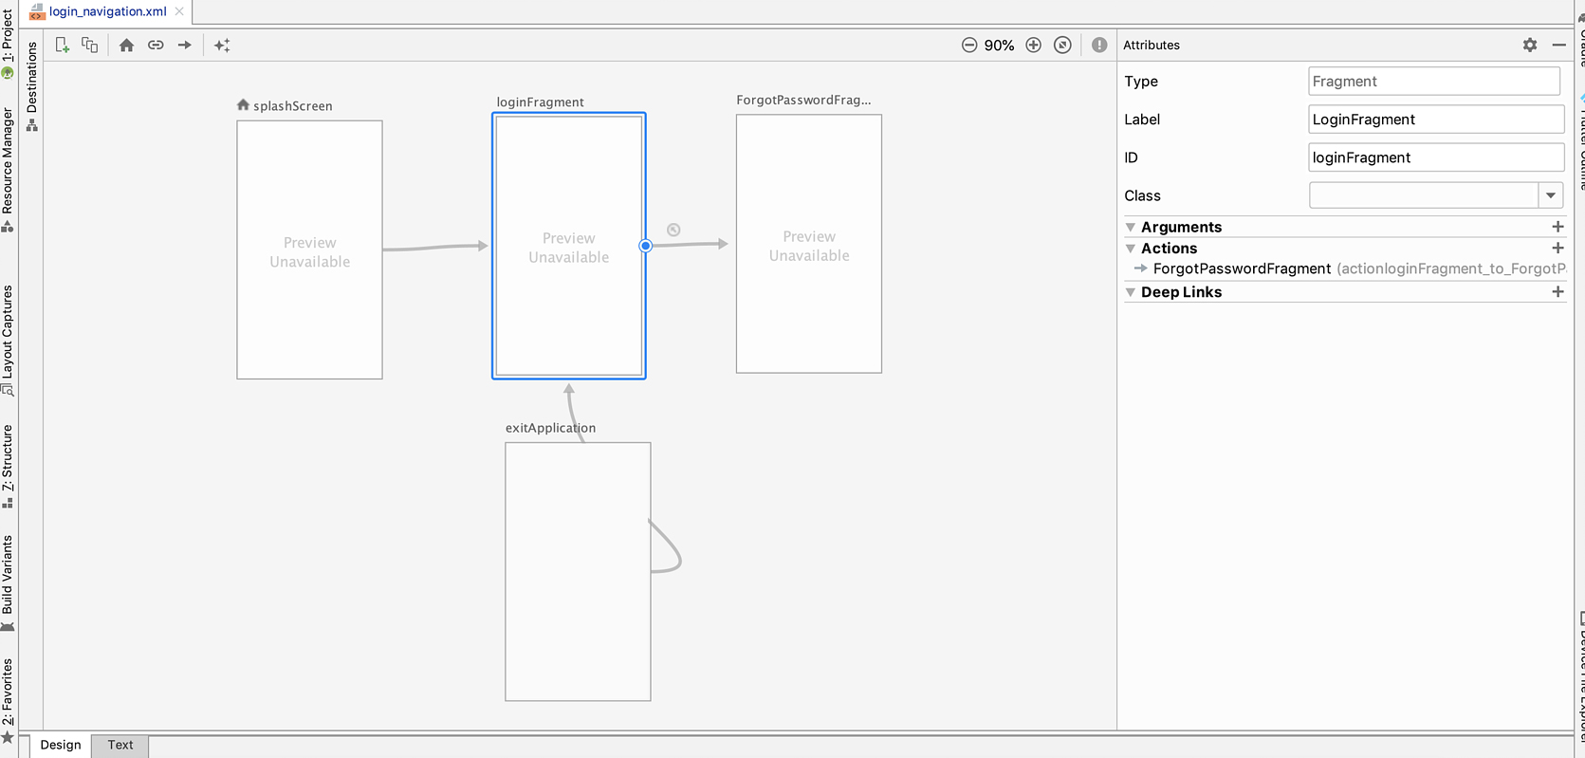Zoom in with the plus magnifier
The width and height of the screenshot is (1585, 758).
[x=1033, y=45]
